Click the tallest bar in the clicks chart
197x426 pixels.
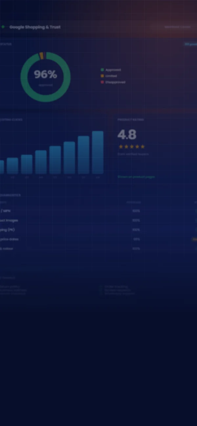click(x=98, y=152)
